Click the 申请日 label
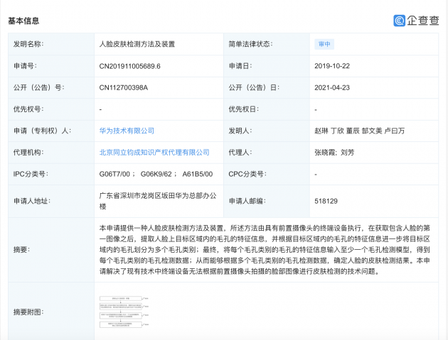Viewport: 448px width, 340px height. [x=240, y=66]
